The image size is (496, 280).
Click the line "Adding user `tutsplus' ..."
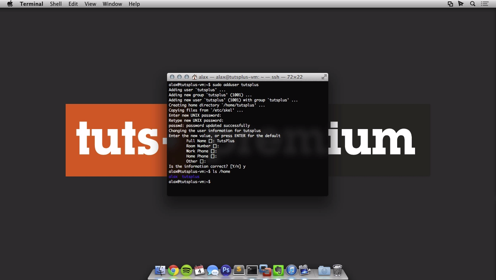coord(197,90)
